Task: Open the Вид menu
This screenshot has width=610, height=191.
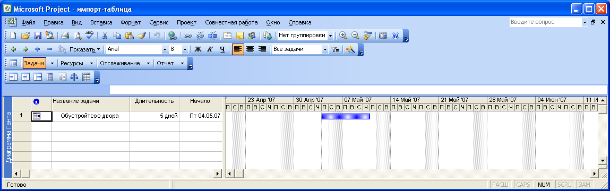Action: (x=77, y=23)
